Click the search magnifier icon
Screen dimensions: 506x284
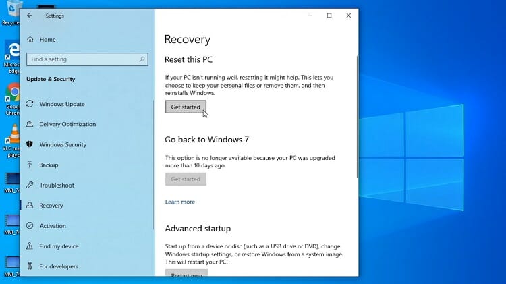pos(142,59)
